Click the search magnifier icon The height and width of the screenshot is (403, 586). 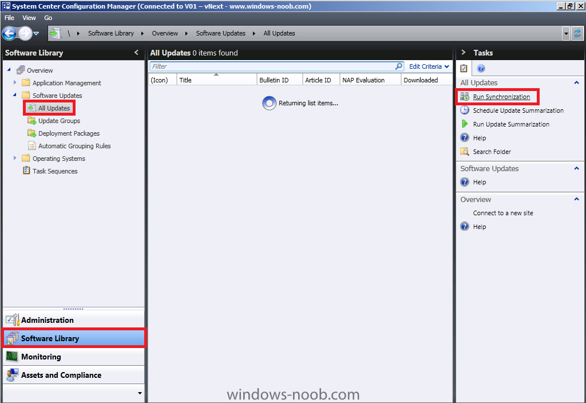[x=399, y=66]
